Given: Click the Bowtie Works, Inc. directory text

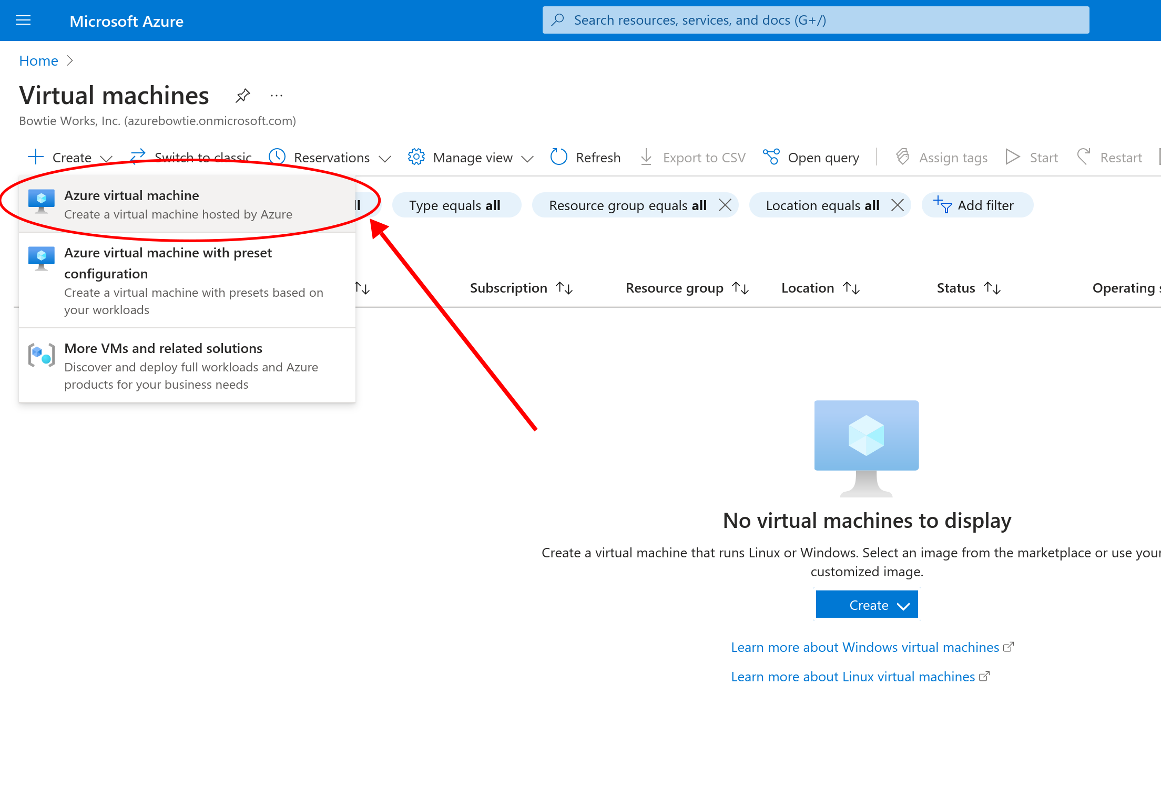Looking at the screenshot, I should [x=157, y=121].
